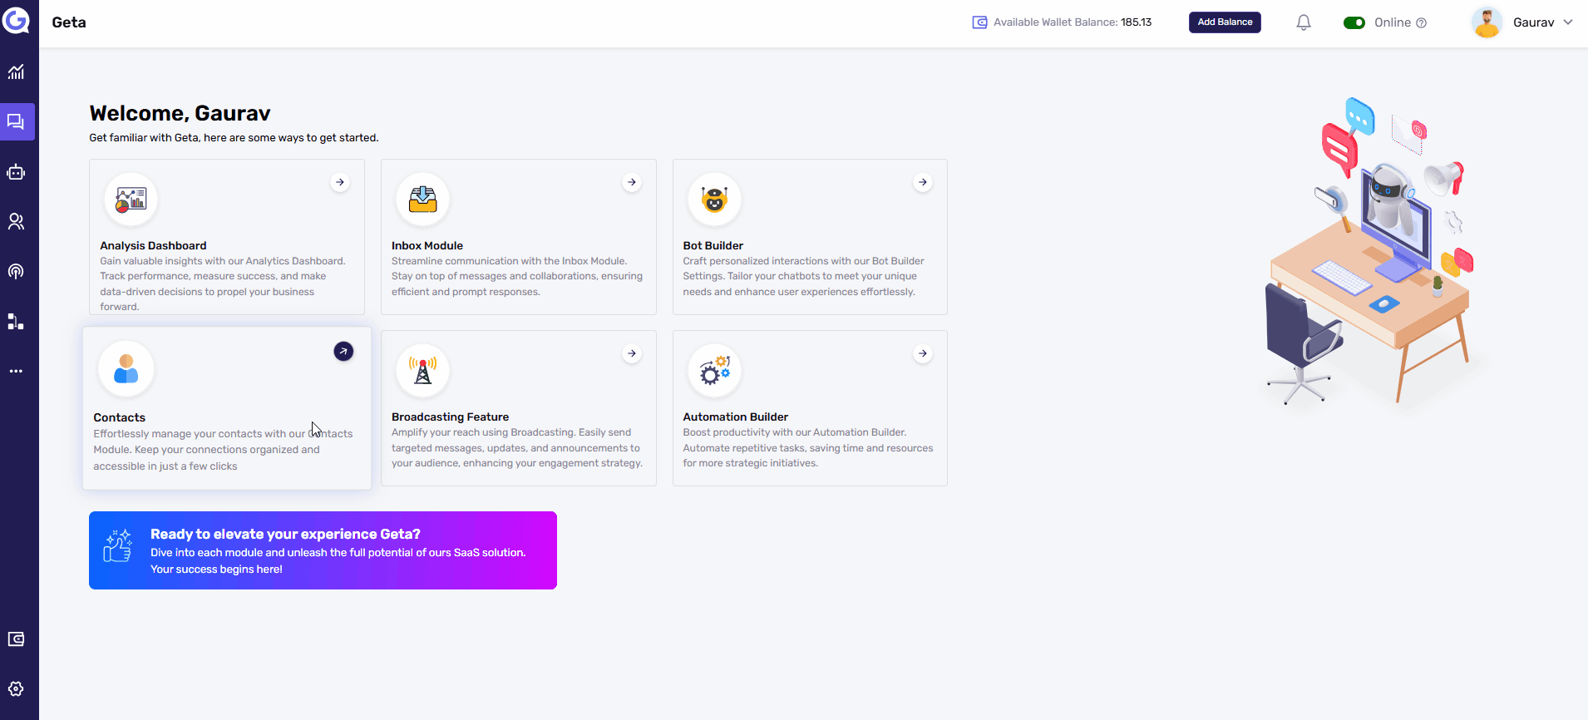Open the analytics chart icon in sidebar
The width and height of the screenshot is (1588, 720).
coord(16,72)
